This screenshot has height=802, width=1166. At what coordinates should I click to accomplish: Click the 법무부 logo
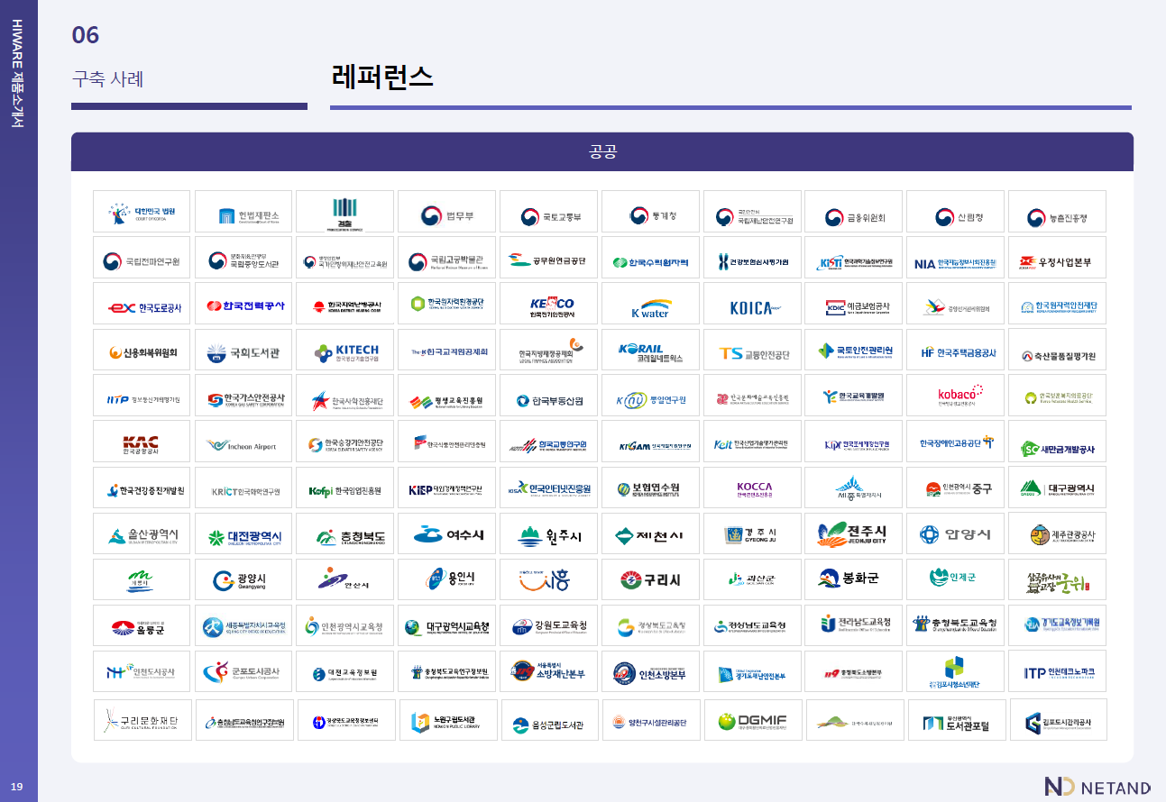pyautogui.click(x=446, y=212)
